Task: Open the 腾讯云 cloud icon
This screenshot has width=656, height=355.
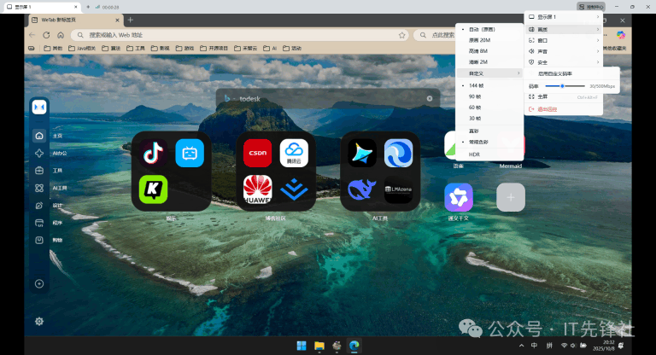Action: click(x=294, y=153)
